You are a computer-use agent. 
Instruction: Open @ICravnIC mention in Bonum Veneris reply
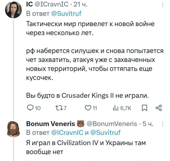pos(67,132)
